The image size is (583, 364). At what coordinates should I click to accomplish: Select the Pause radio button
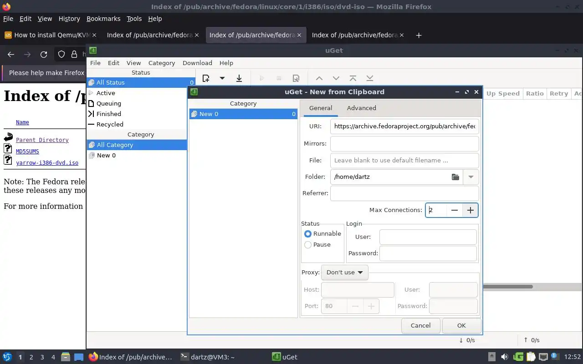point(308,245)
